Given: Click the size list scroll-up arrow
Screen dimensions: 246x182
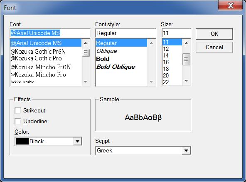Looking at the screenshot, I should 186,43.
